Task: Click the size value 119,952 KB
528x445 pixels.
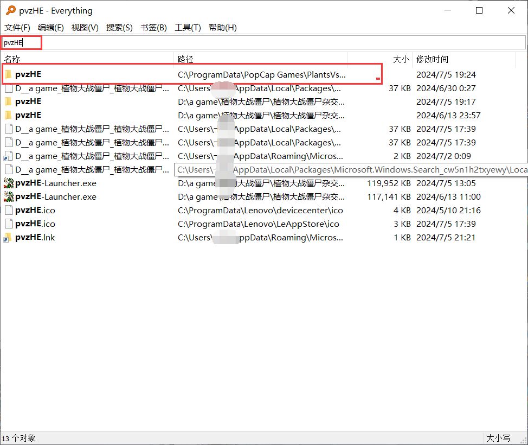Action: click(389, 183)
